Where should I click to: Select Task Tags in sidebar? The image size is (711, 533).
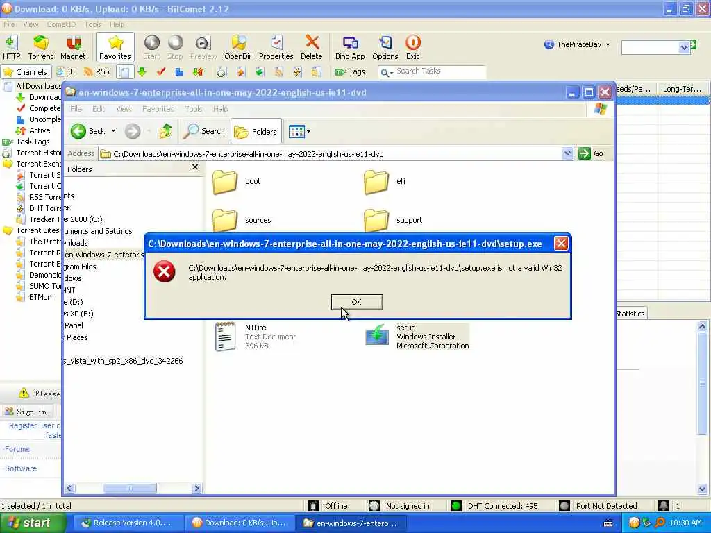(x=27, y=142)
